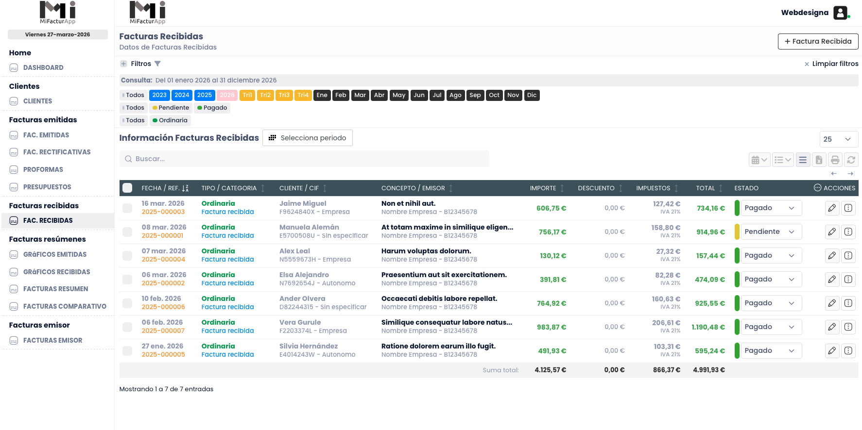The height and width of the screenshot is (430, 862).
Task: Check the select-all checkbox in table header
Action: [x=127, y=188]
